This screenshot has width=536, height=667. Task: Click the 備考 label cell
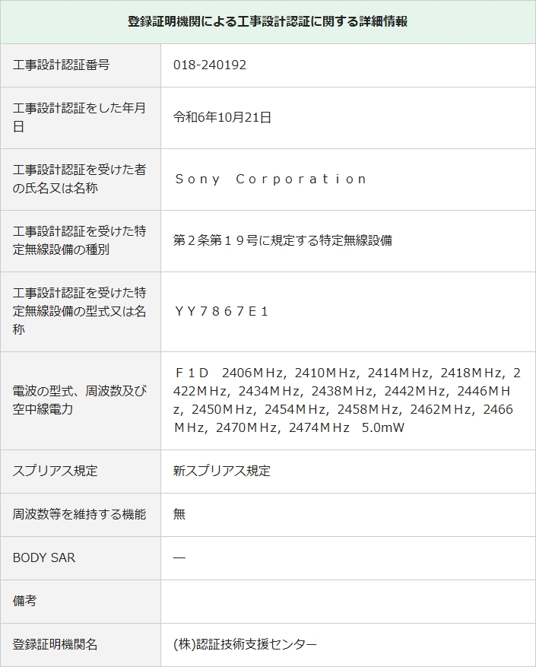point(81,602)
